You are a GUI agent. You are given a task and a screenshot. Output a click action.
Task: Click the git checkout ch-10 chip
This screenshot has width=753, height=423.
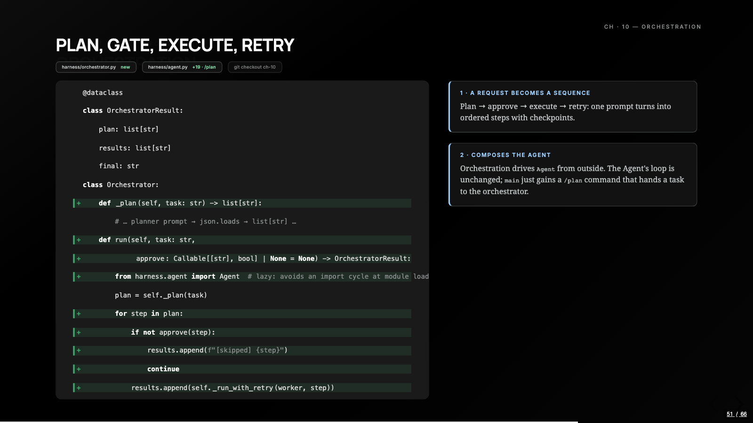pyautogui.click(x=255, y=67)
